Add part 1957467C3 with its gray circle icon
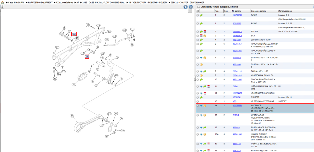The width and height of the screenshot is (314, 152). 198,15
